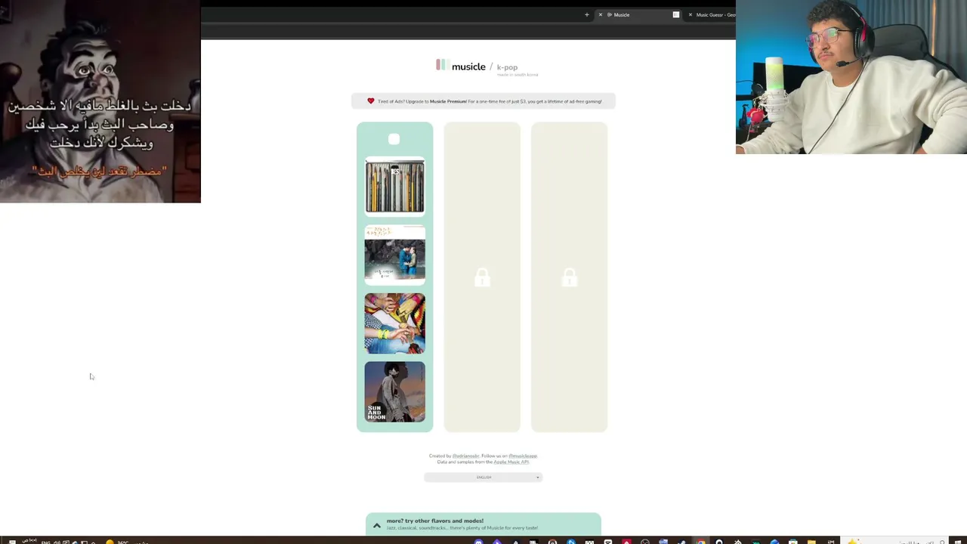Click the red heart icon in the Premium banner

[x=371, y=101]
